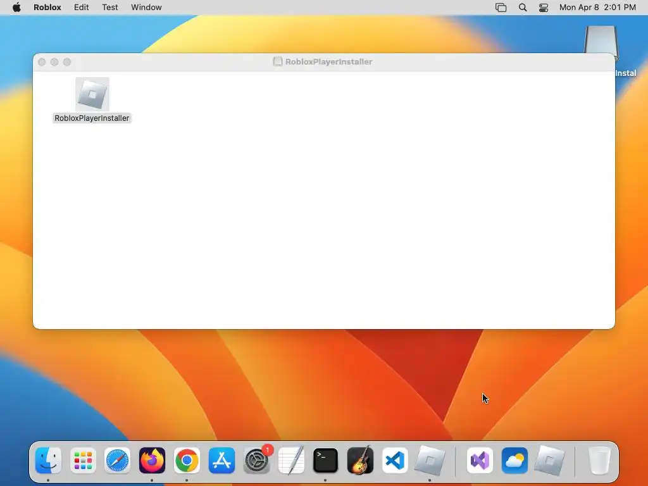Click the RobloxPlayerInstaller window title text
This screenshot has width=648, height=486.
[328, 61]
